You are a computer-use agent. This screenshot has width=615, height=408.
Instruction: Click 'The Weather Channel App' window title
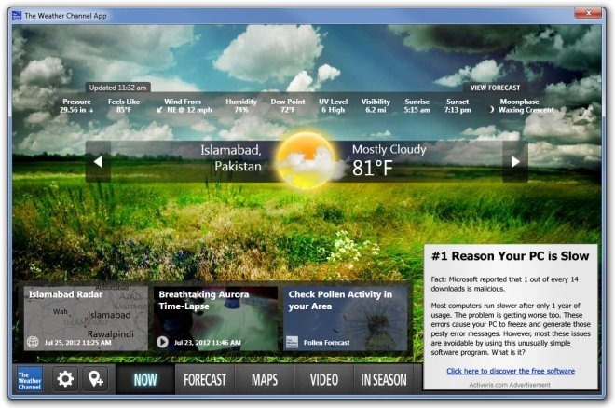click(x=65, y=16)
